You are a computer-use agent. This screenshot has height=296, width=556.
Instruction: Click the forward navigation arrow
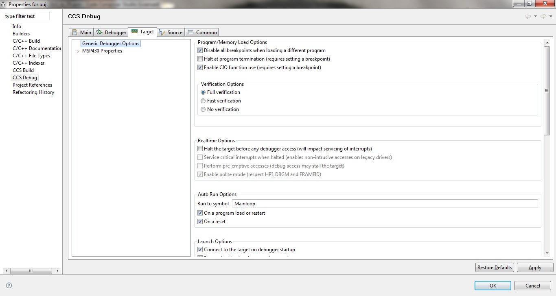tap(543, 16)
